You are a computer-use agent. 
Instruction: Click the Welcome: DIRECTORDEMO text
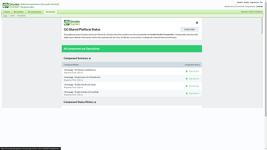(x=252, y=12)
